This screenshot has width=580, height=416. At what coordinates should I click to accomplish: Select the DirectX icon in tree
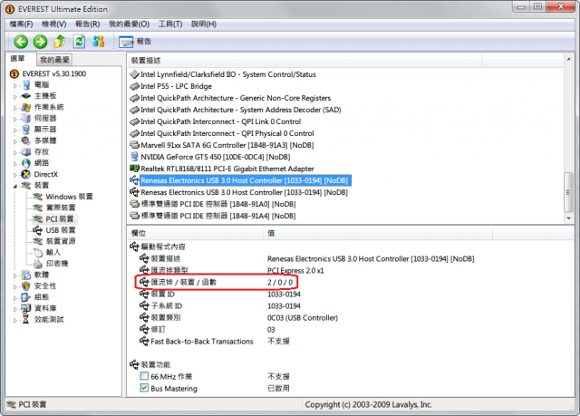click(x=26, y=174)
